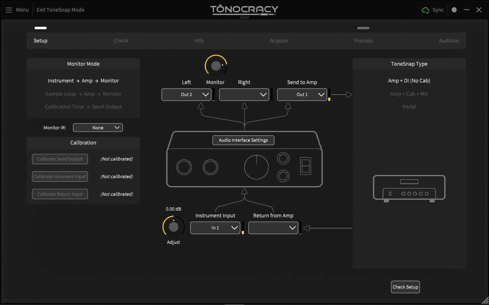Click Not calibrated status for Send Output
The width and height of the screenshot is (489, 305).
[116, 159]
